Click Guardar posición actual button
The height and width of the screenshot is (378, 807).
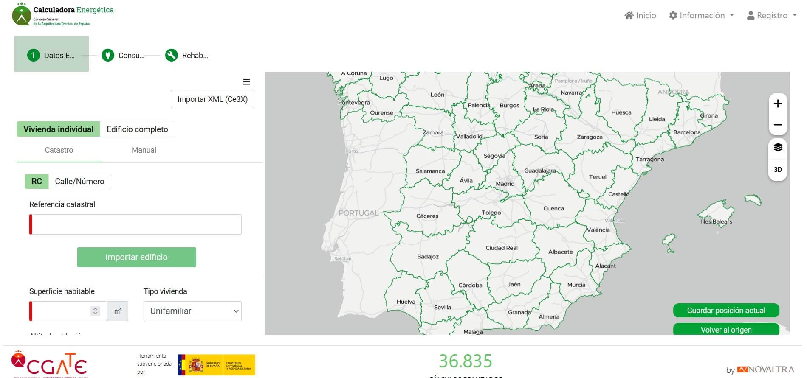click(x=726, y=311)
